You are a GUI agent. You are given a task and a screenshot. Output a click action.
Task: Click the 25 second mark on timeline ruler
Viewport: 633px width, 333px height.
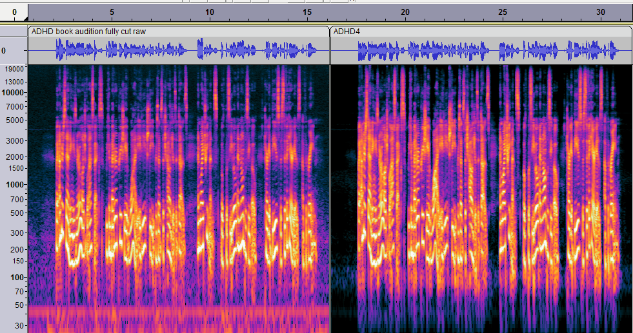[503, 12]
